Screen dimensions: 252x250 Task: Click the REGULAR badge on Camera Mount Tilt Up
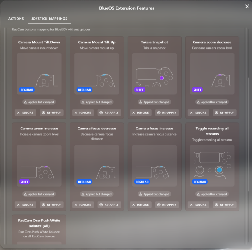[84, 90]
